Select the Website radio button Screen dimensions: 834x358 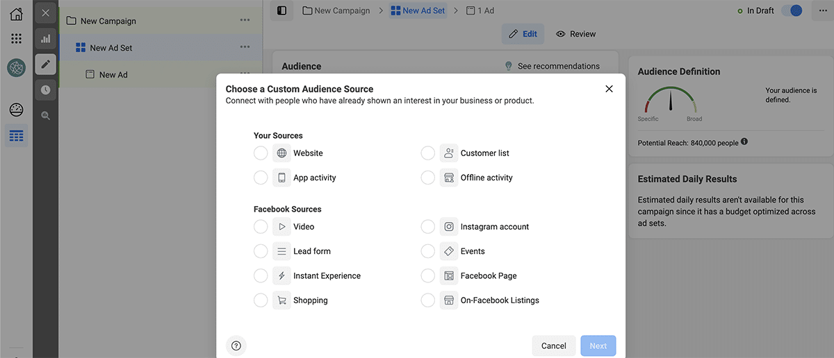(261, 153)
